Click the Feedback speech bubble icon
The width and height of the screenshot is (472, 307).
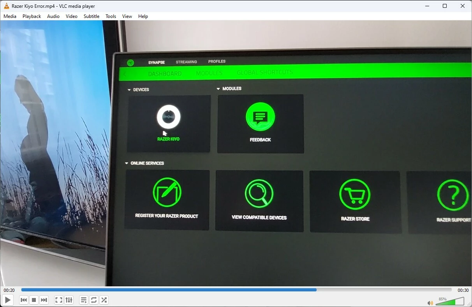point(260,117)
